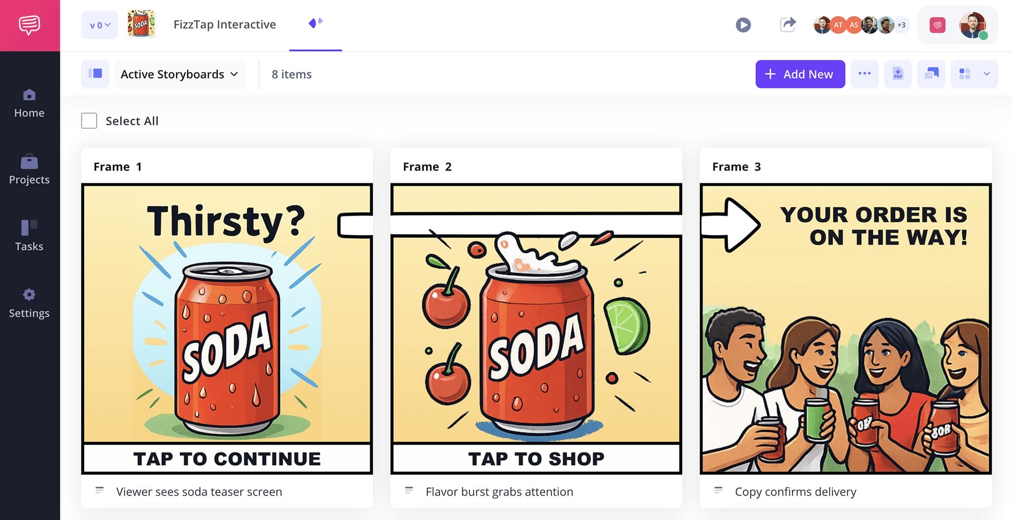Select the purple diamond tab icon
Screen dimensions: 1013x520
[316, 23]
